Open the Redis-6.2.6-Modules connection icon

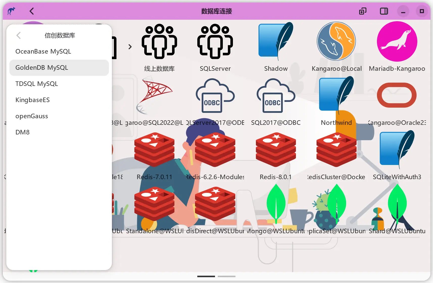[215, 150]
